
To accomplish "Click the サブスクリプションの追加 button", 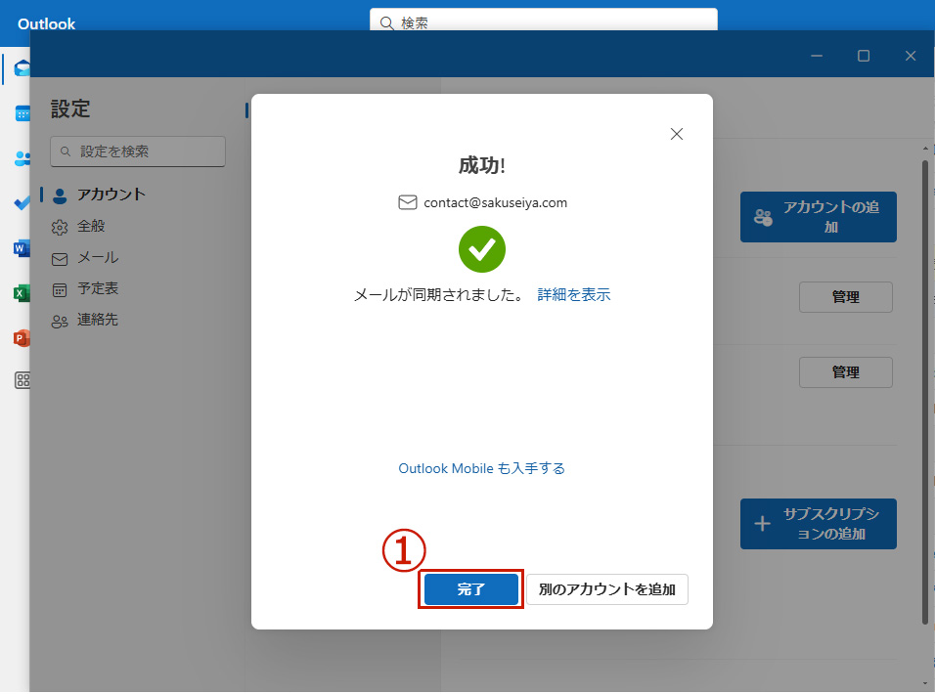I will click(818, 524).
